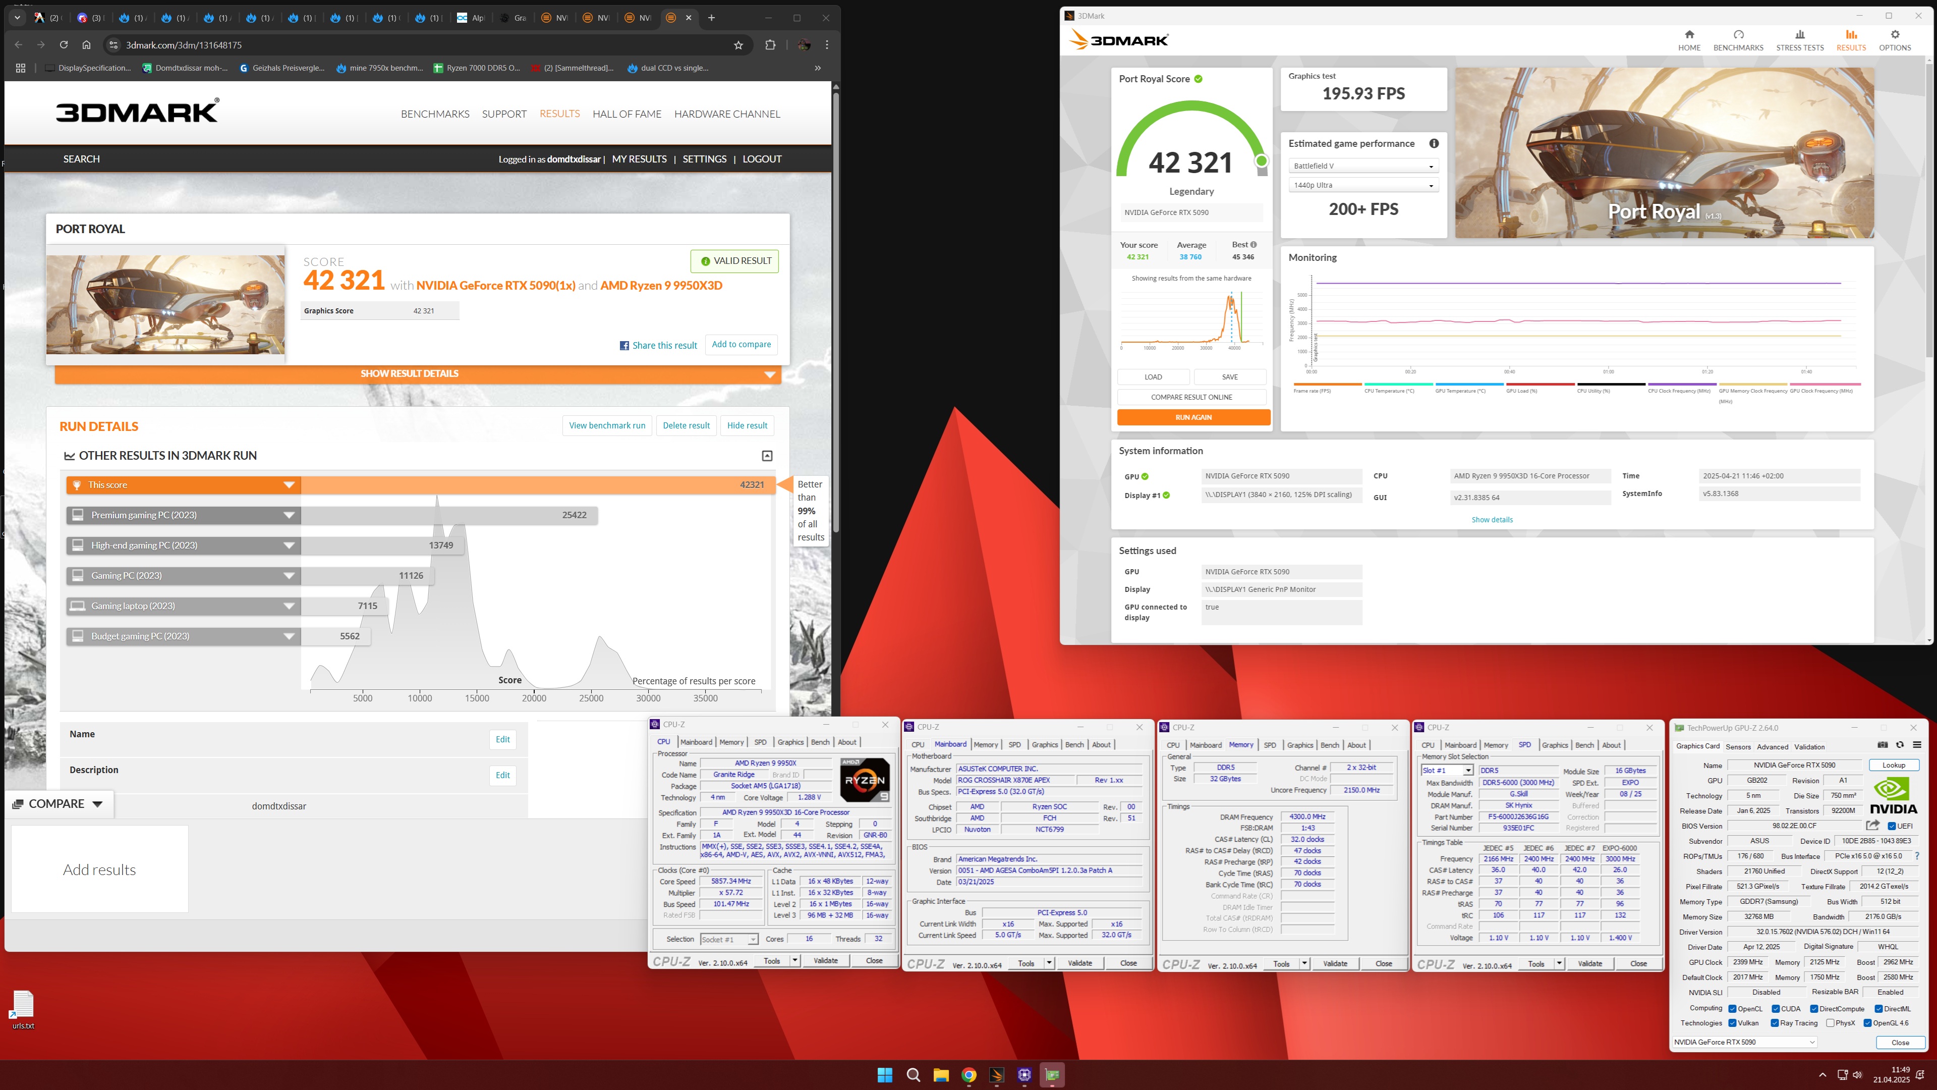Click Chrome profile avatar
This screenshot has width=1937, height=1090.
pyautogui.click(x=804, y=45)
